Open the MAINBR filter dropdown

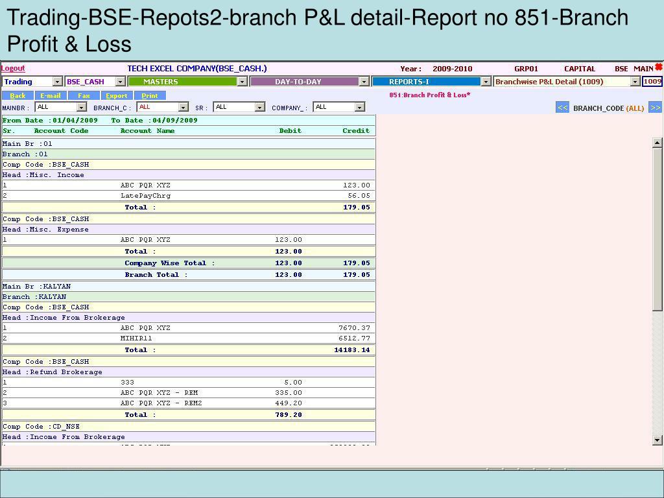(82, 107)
